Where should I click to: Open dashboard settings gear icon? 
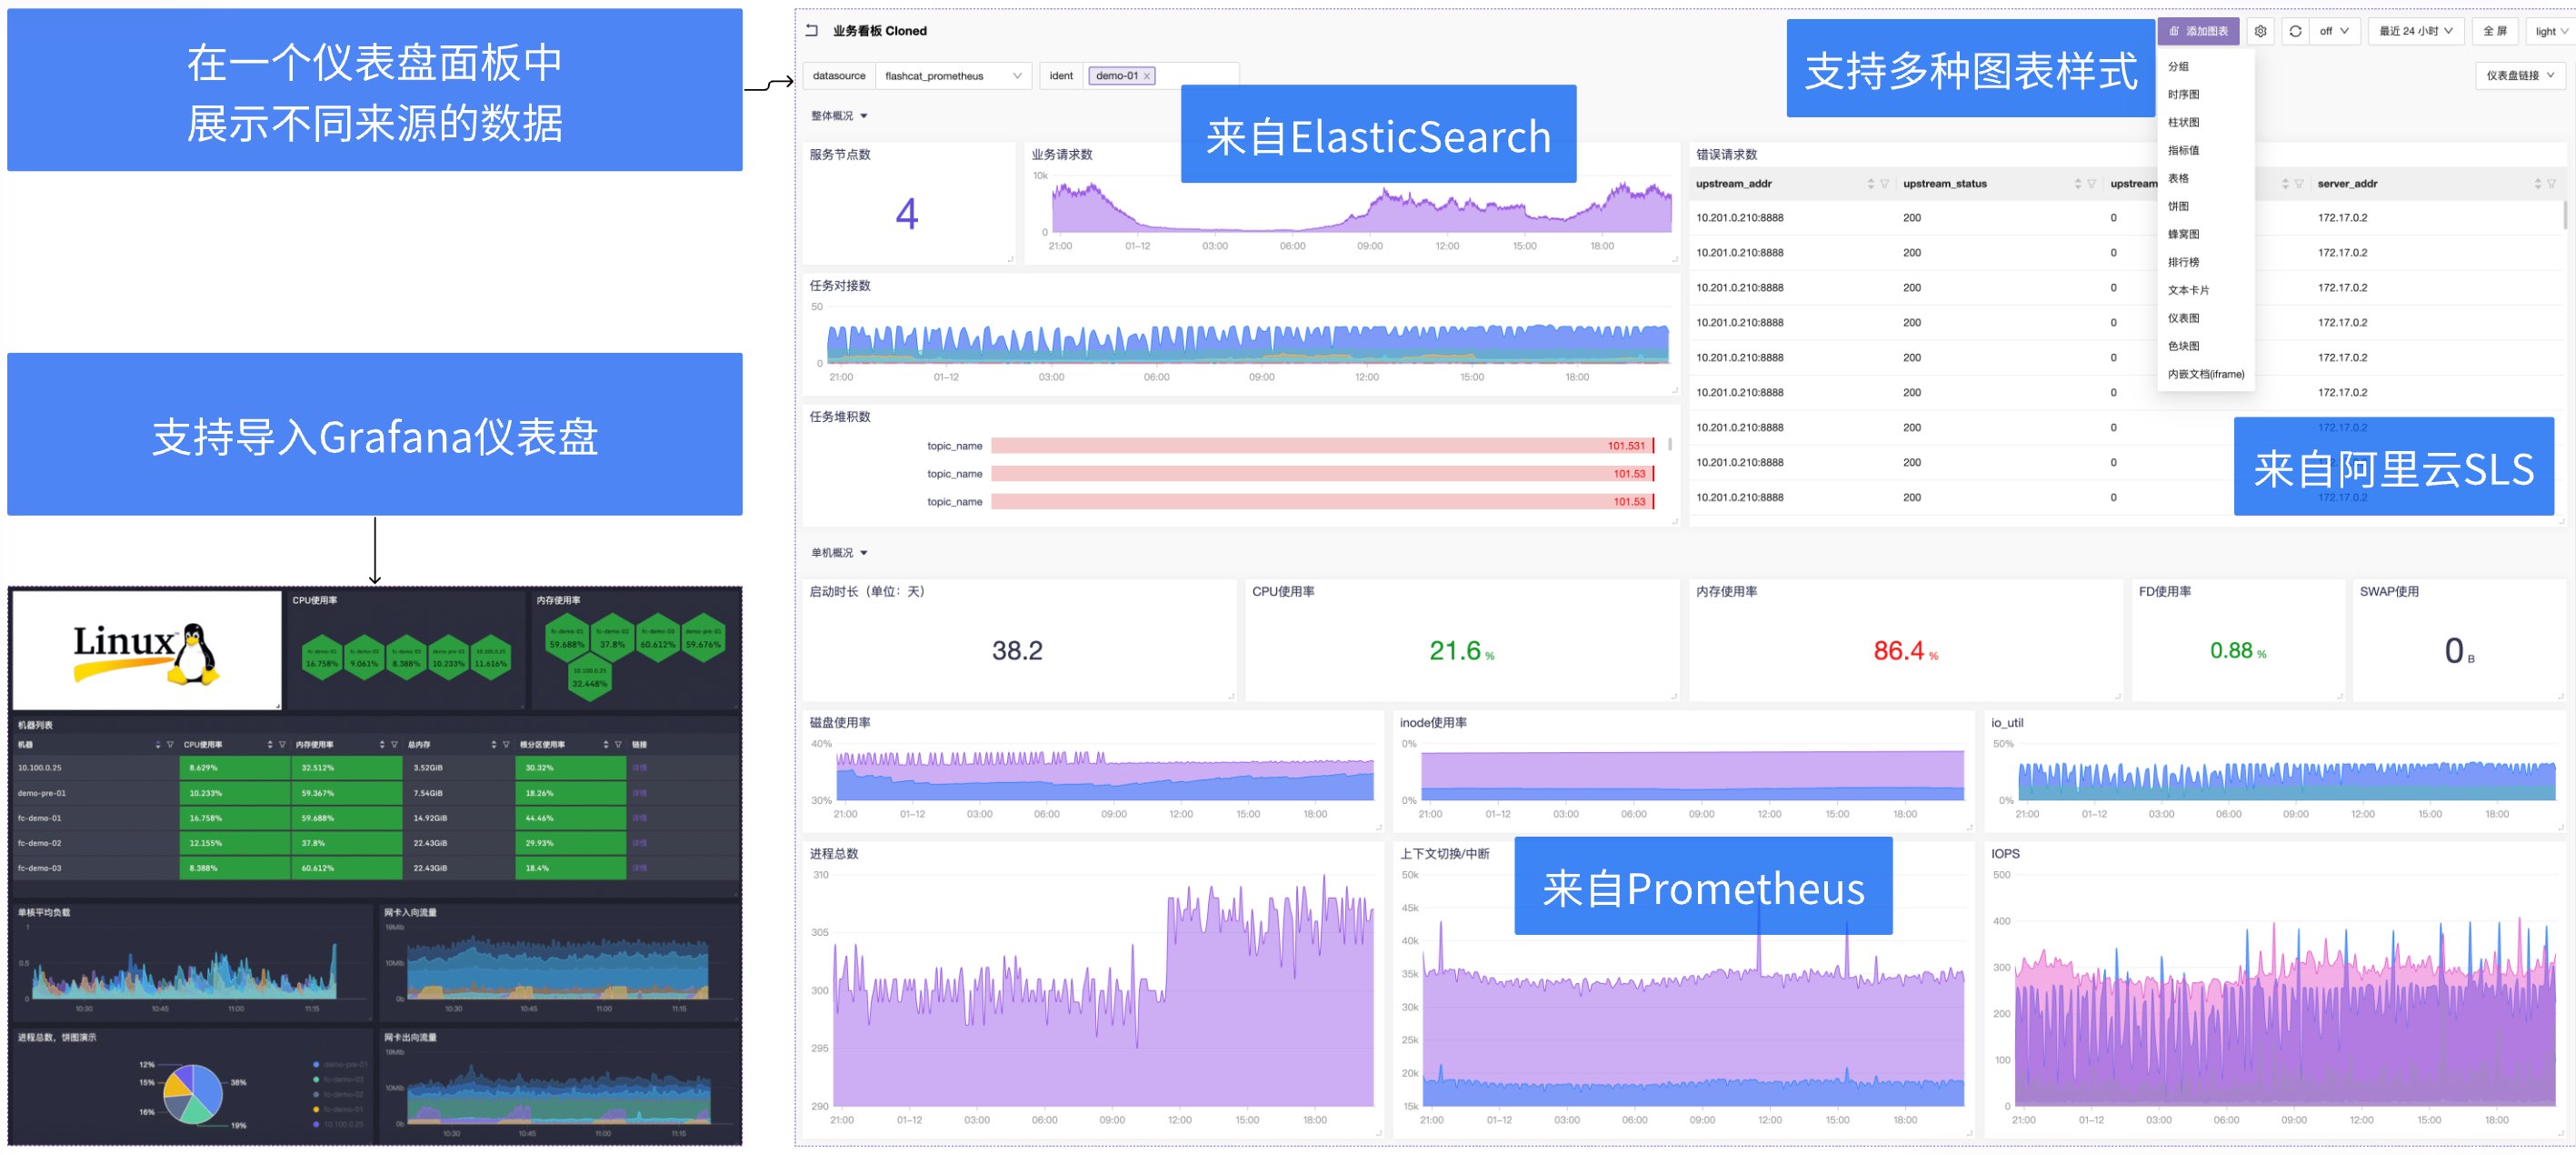tap(2261, 31)
